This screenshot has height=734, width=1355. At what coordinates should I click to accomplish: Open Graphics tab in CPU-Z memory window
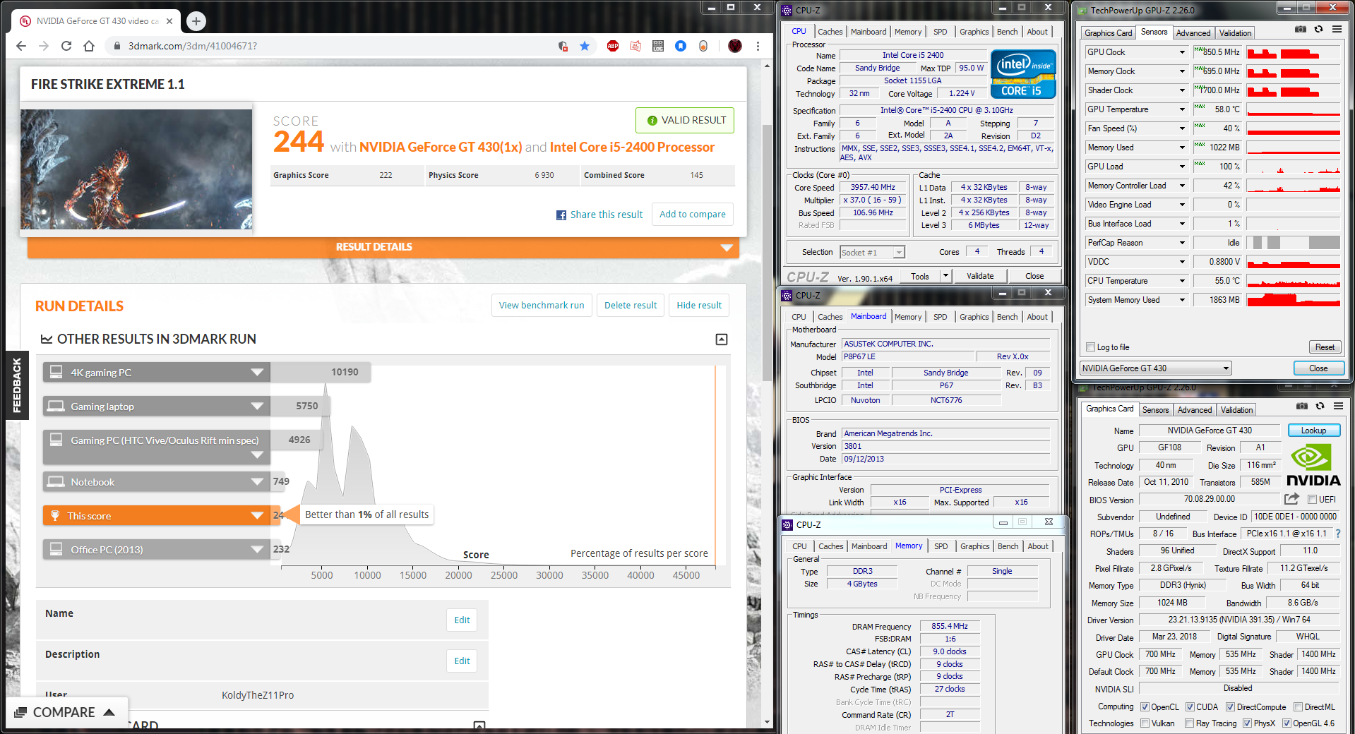point(975,546)
